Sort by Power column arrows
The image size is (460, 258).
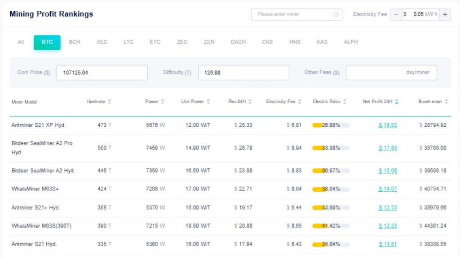tap(163, 102)
